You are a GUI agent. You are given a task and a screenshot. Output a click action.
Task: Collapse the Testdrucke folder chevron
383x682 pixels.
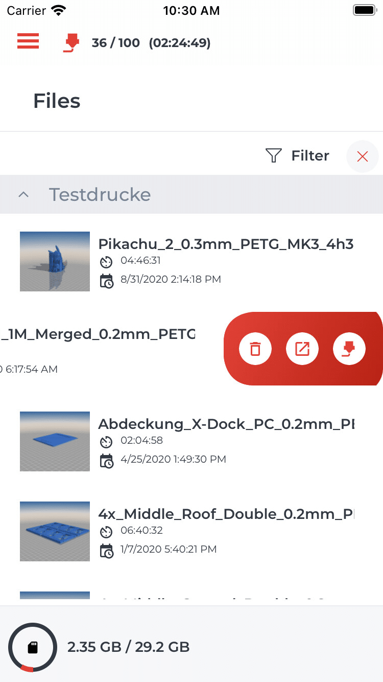tap(23, 195)
